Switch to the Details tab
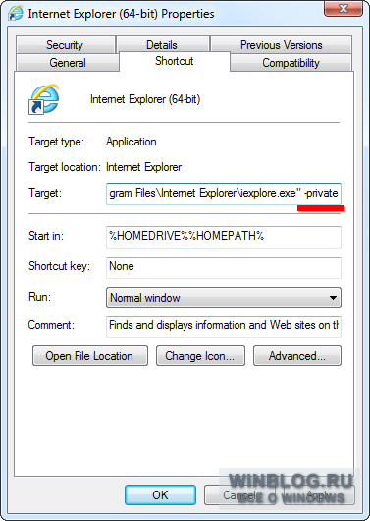The height and width of the screenshot is (521, 370). (162, 45)
